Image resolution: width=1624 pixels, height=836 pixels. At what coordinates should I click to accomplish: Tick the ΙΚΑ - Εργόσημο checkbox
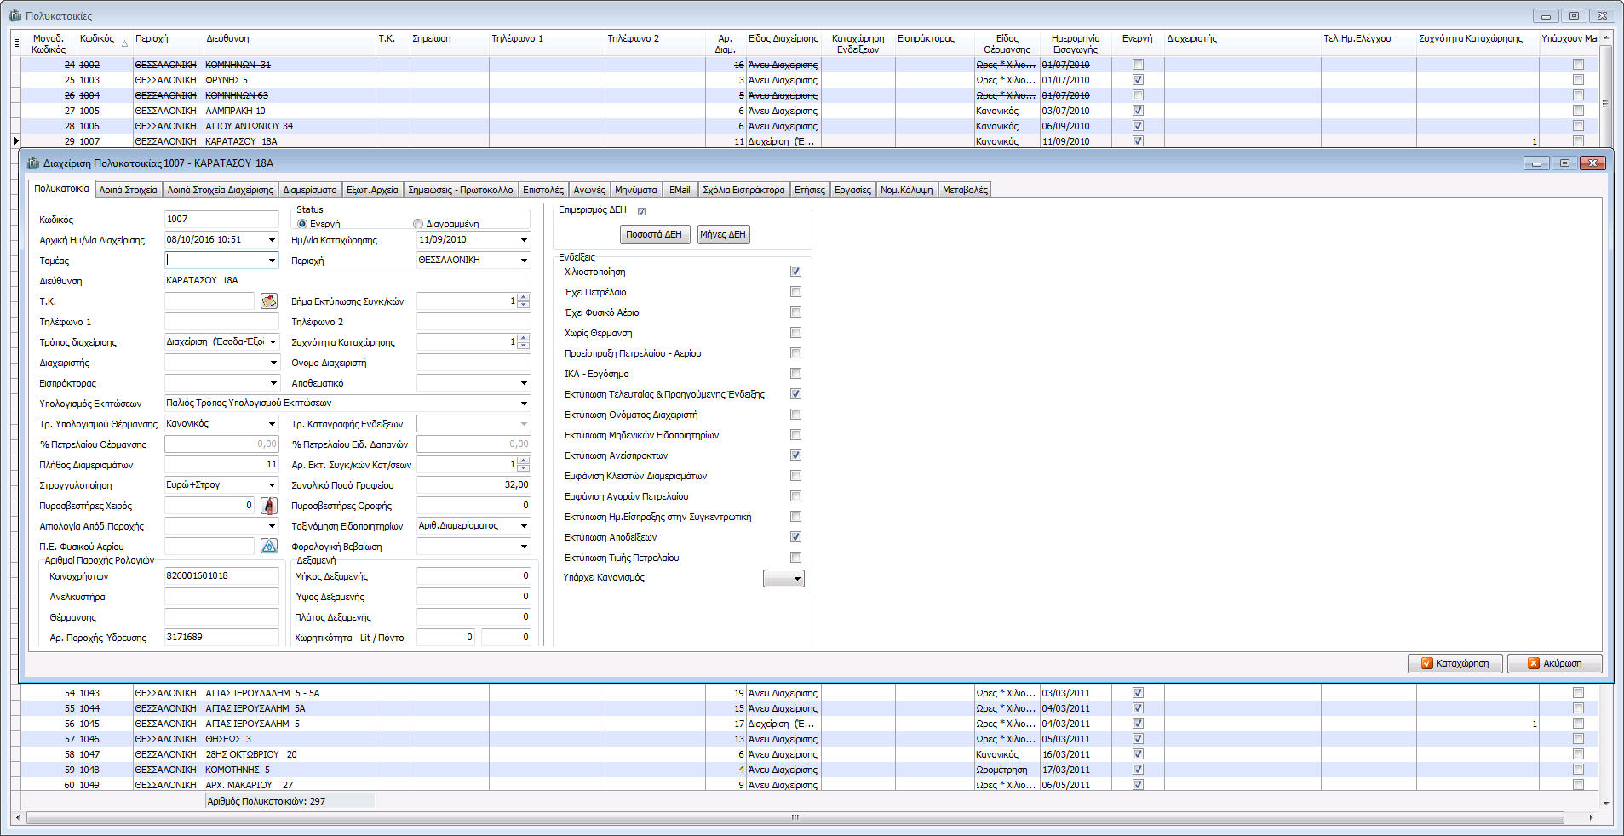(x=795, y=374)
